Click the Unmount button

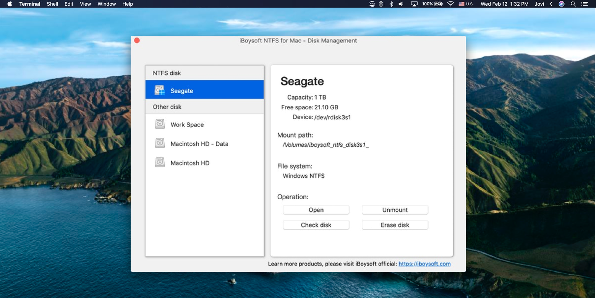click(x=395, y=210)
